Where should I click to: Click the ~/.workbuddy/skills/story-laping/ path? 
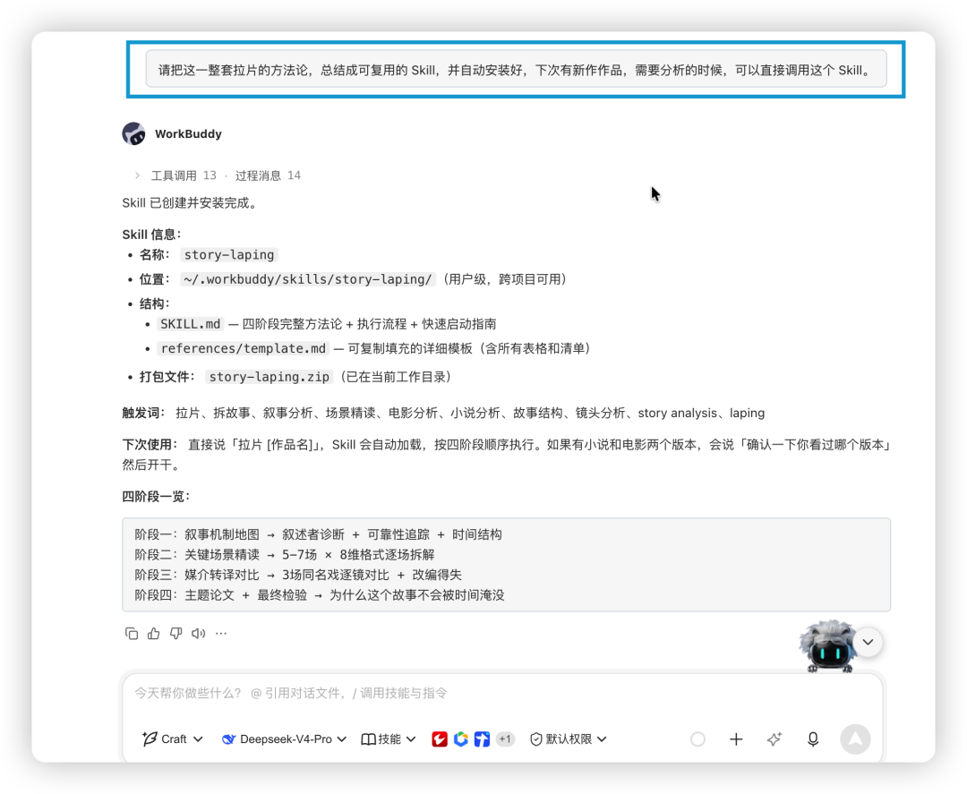[308, 279]
